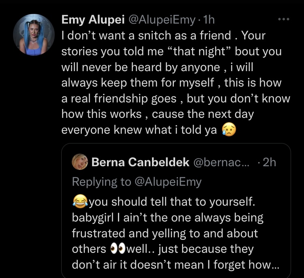Click the 1h tweet timestamp
This screenshot has height=278, width=304.
[208, 20]
